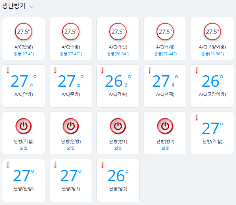Click A/C(고양이방) label on the control card

[x=212, y=47]
